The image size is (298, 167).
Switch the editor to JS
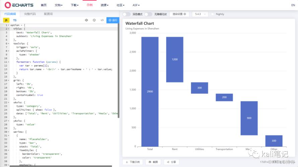[6, 20]
